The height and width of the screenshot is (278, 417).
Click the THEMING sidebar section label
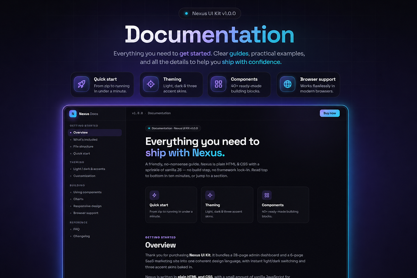[77, 162]
